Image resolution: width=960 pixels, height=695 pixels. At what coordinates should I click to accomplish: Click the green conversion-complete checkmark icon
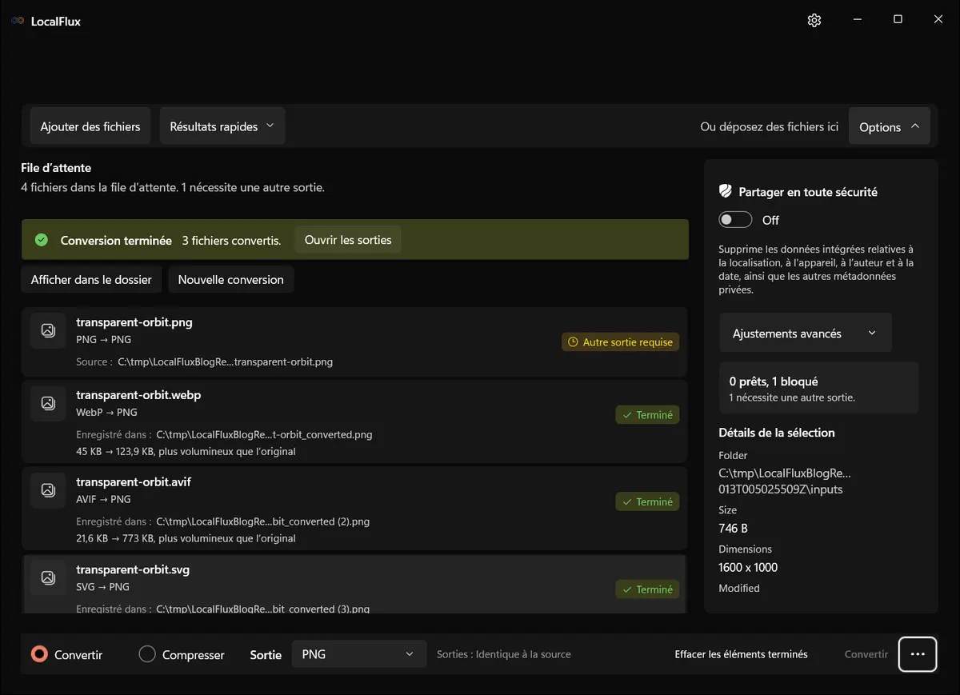42,240
